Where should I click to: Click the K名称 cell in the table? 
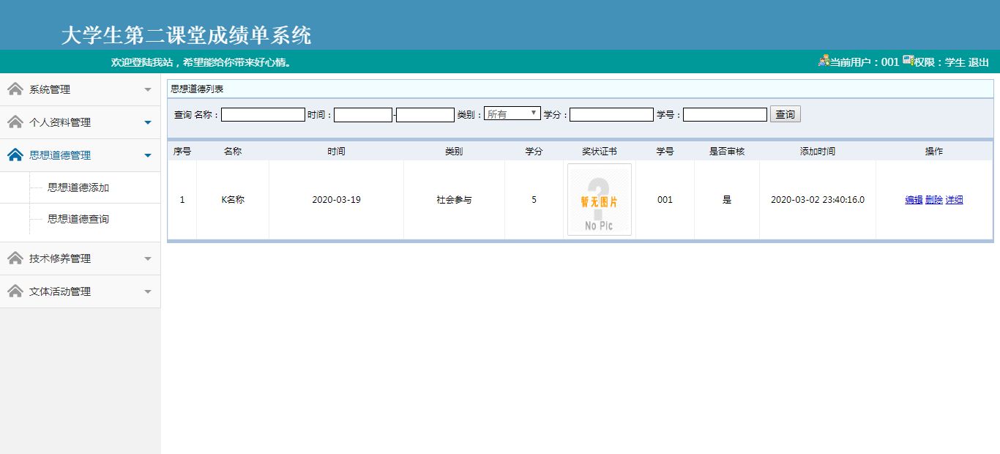click(x=233, y=200)
